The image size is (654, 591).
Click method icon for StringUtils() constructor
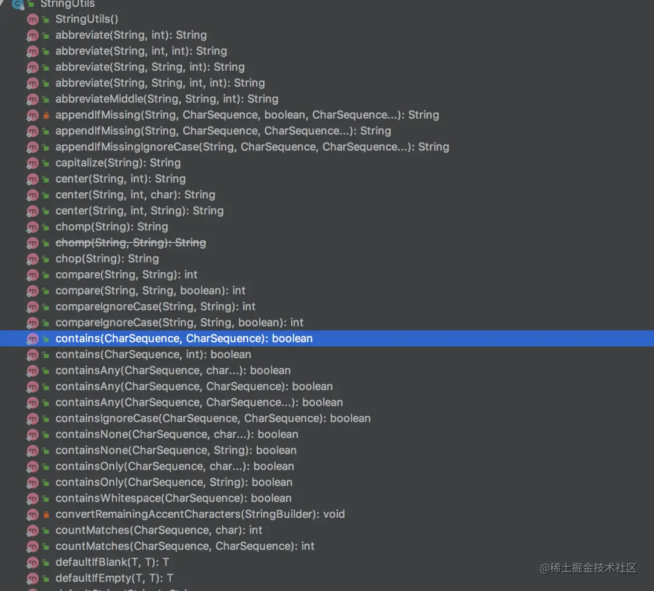33,19
